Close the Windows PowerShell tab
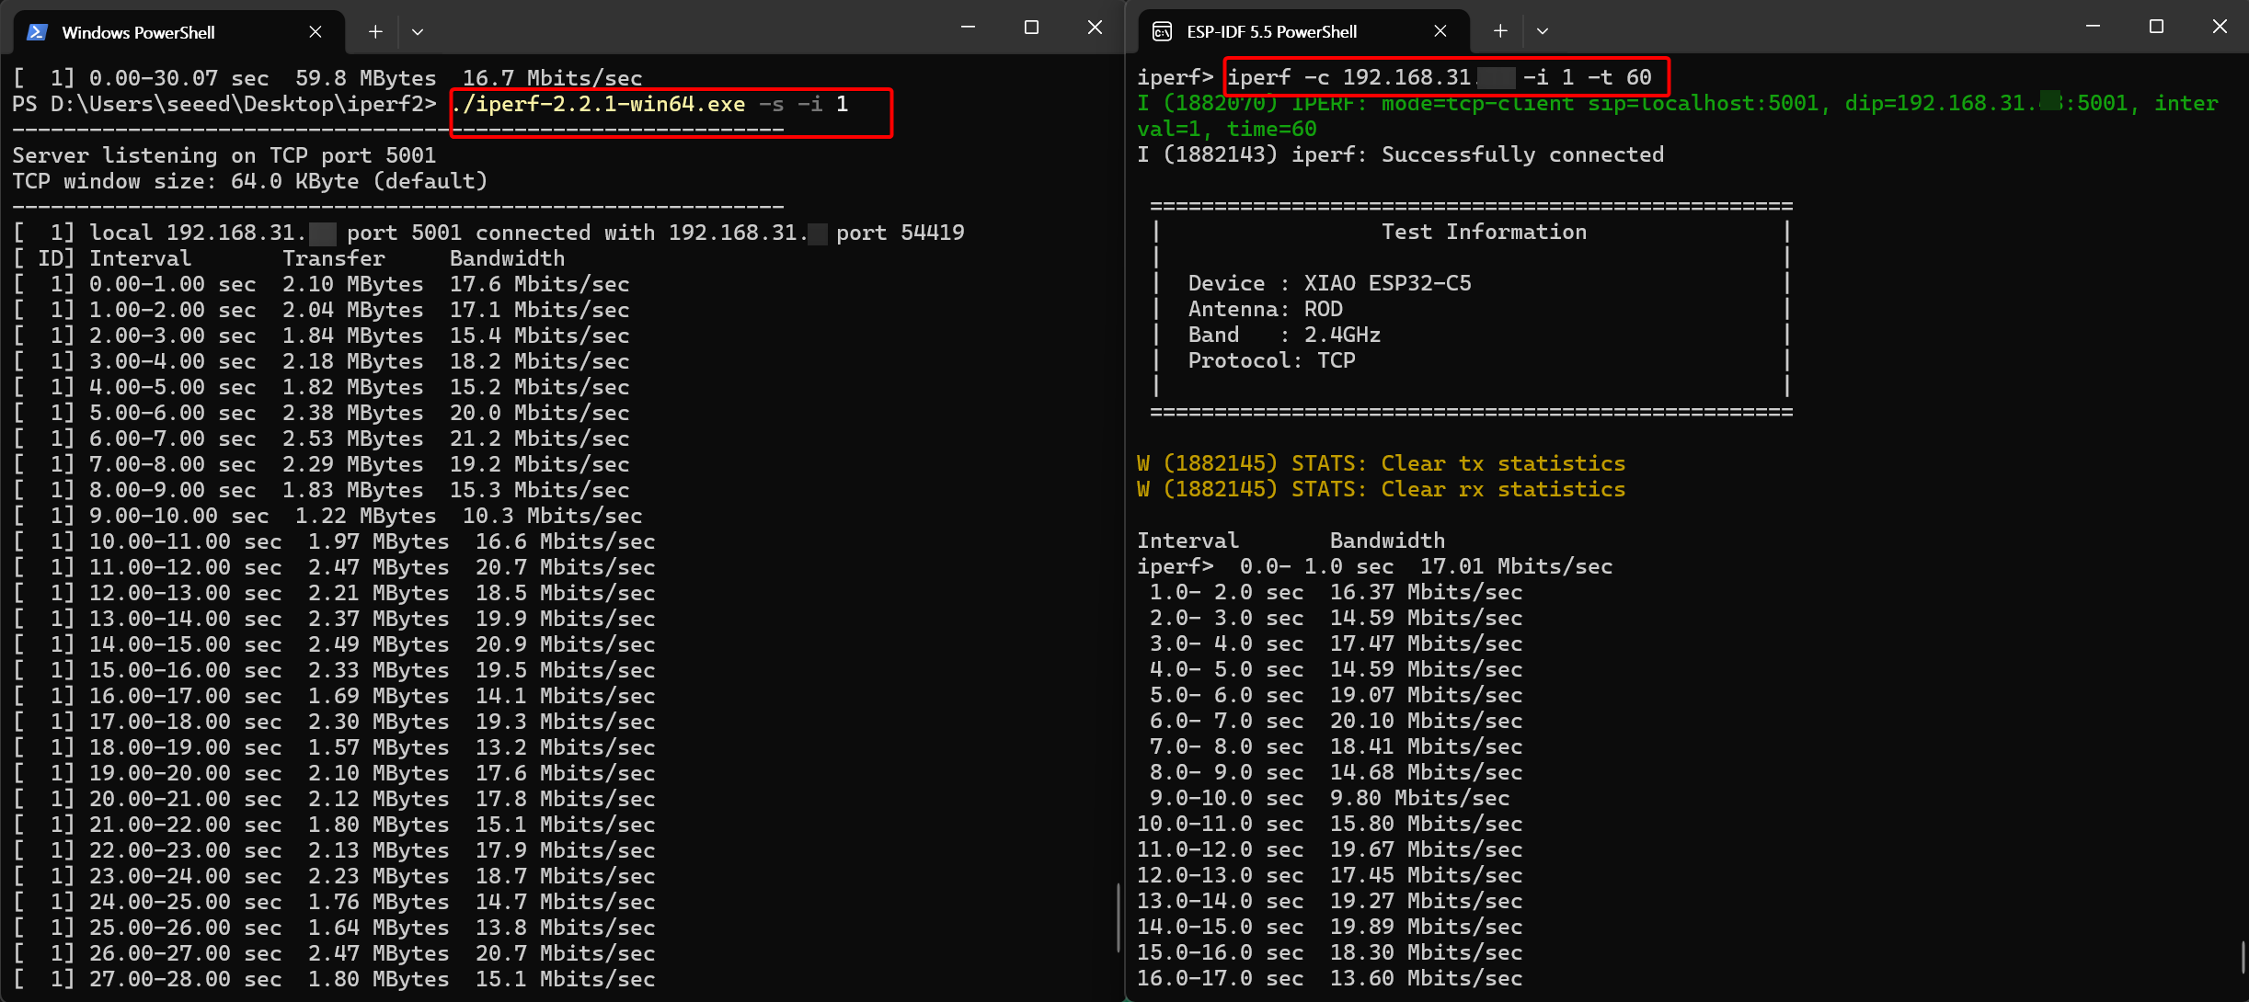Screen dimensions: 2249x1002 pyautogui.click(x=316, y=32)
